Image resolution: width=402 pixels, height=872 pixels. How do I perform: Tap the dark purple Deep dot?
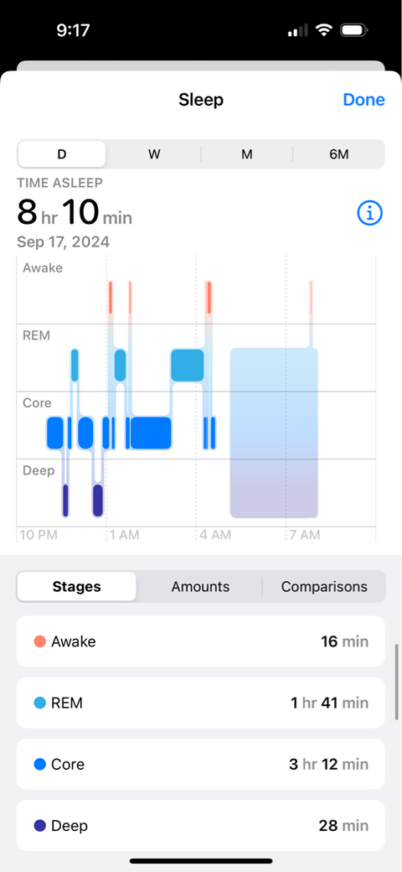39,826
